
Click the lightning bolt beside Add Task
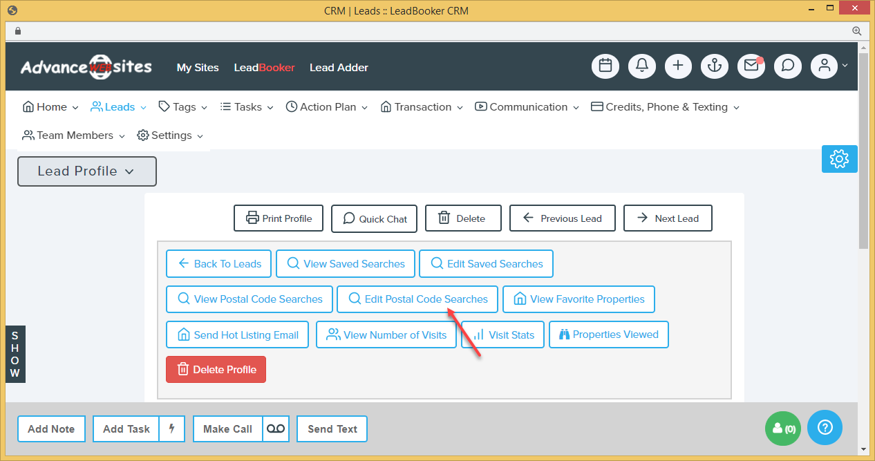tap(171, 429)
